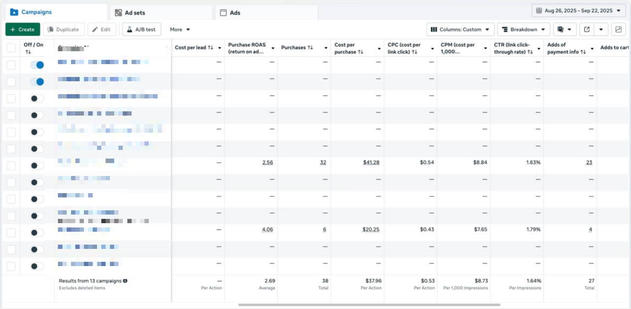Switch to the Ad sets tab
This screenshot has height=309, width=631.
tap(161, 13)
